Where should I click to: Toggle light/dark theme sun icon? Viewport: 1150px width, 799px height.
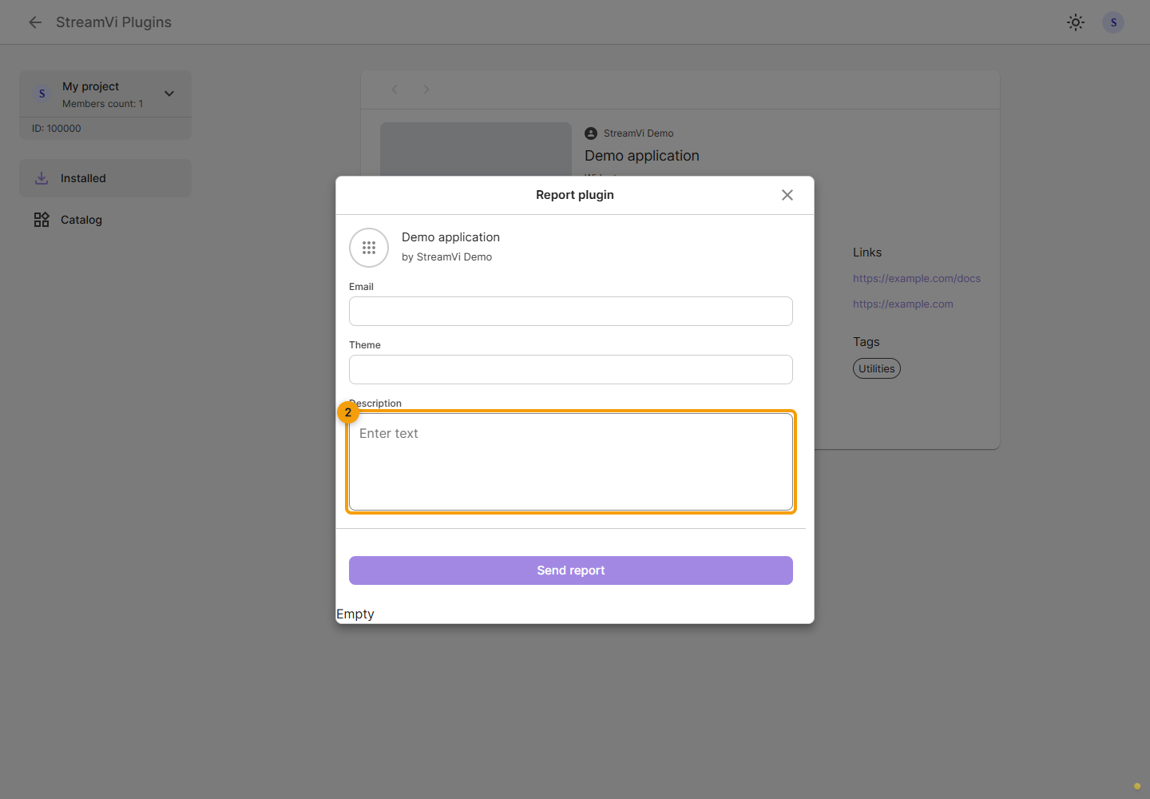pos(1076,22)
